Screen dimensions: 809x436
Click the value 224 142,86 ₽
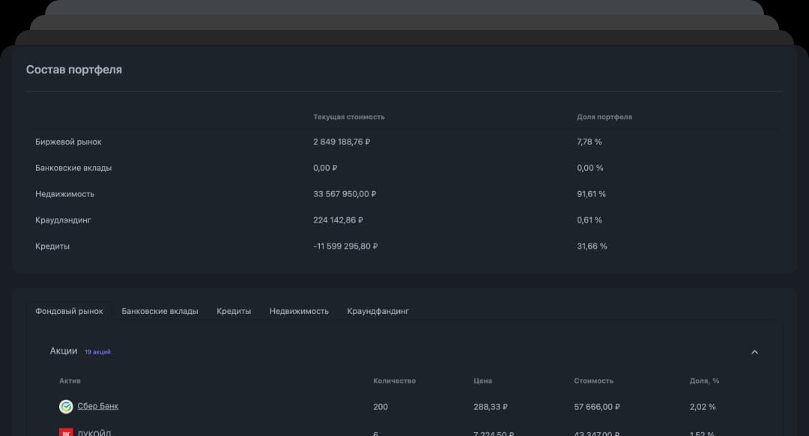(338, 220)
